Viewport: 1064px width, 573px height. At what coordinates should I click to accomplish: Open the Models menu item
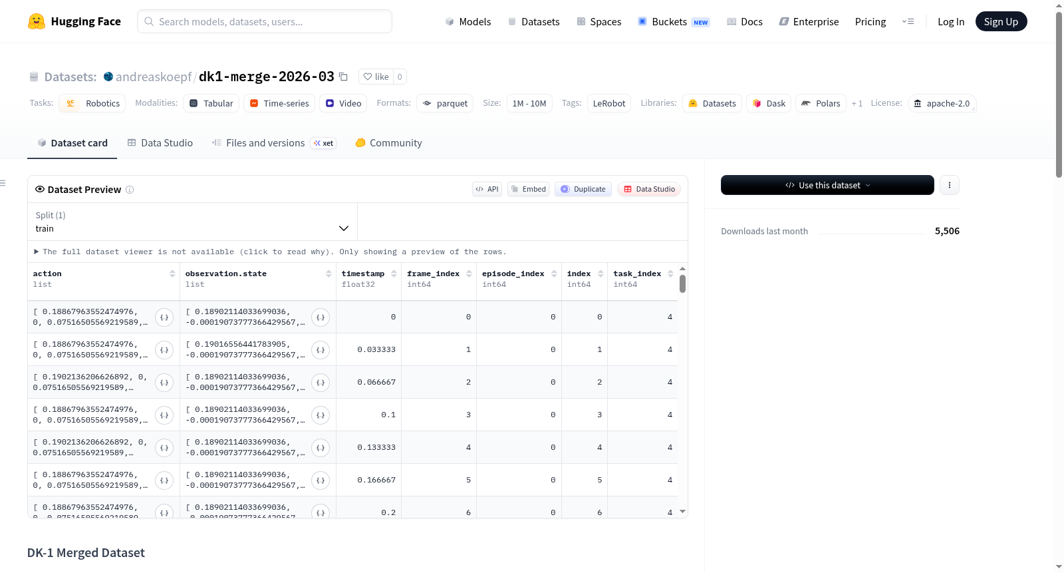[468, 21]
